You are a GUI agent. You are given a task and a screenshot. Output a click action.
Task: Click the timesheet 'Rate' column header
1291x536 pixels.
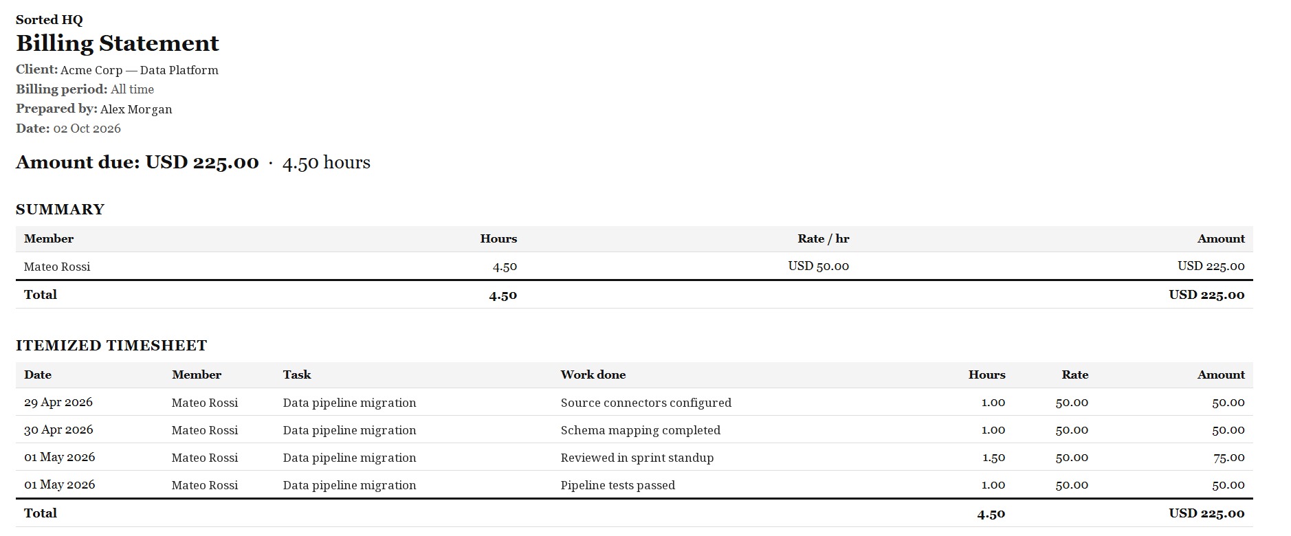(1075, 375)
